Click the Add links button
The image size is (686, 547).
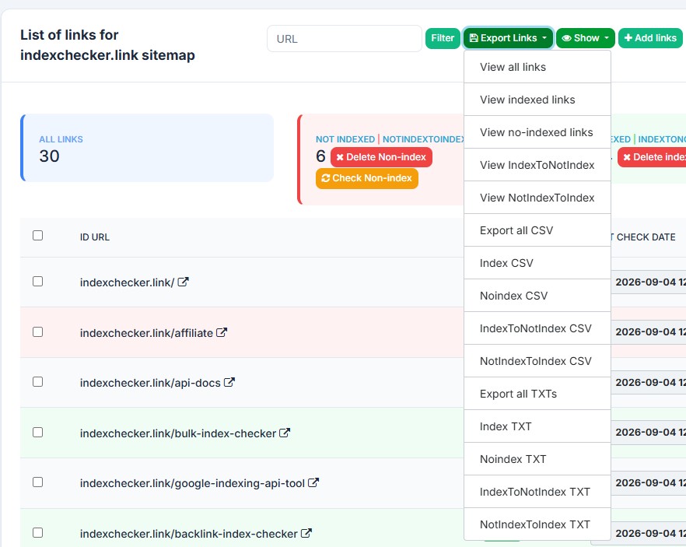coord(650,38)
